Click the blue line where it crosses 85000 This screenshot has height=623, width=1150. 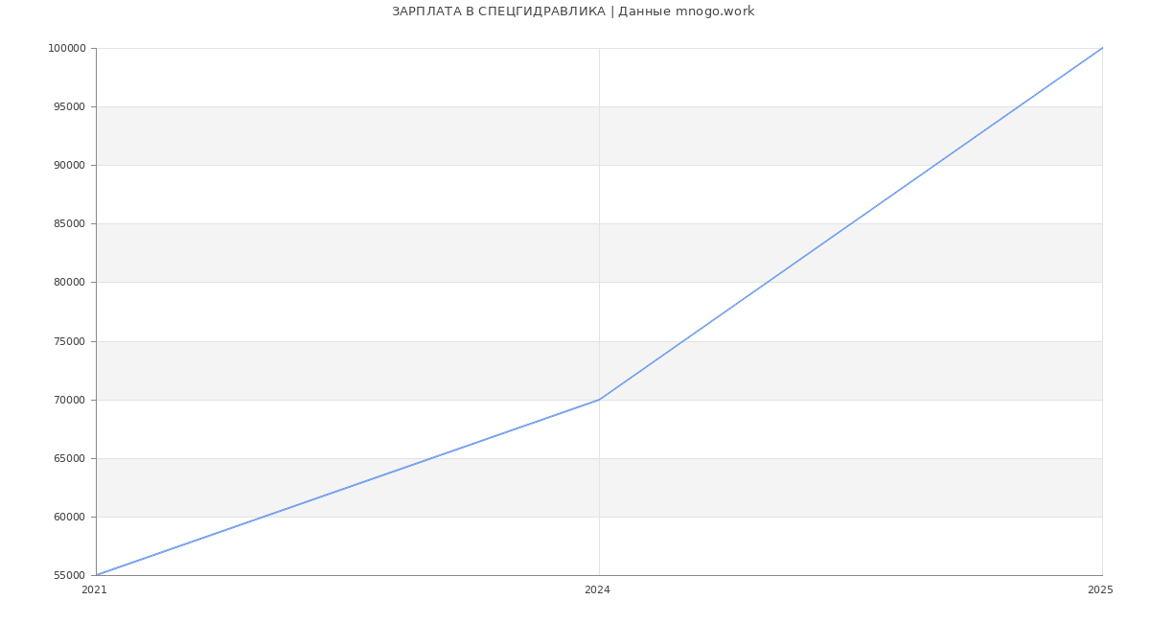tap(851, 223)
